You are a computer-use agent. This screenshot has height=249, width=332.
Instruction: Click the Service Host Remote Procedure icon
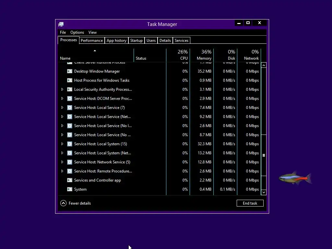(70, 171)
